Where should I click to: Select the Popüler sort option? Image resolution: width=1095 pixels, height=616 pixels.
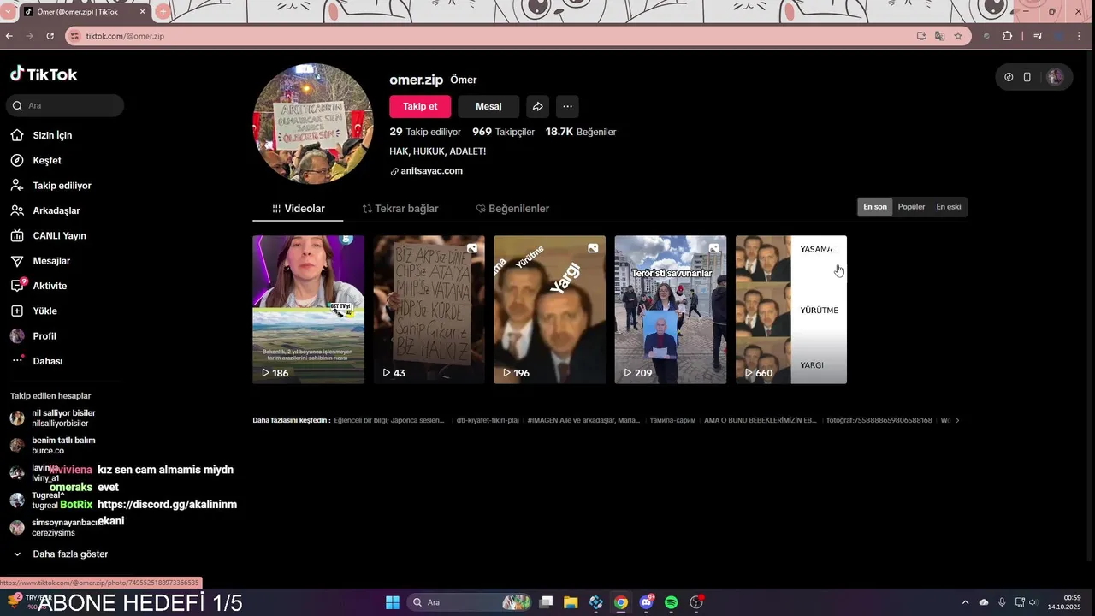911,207
